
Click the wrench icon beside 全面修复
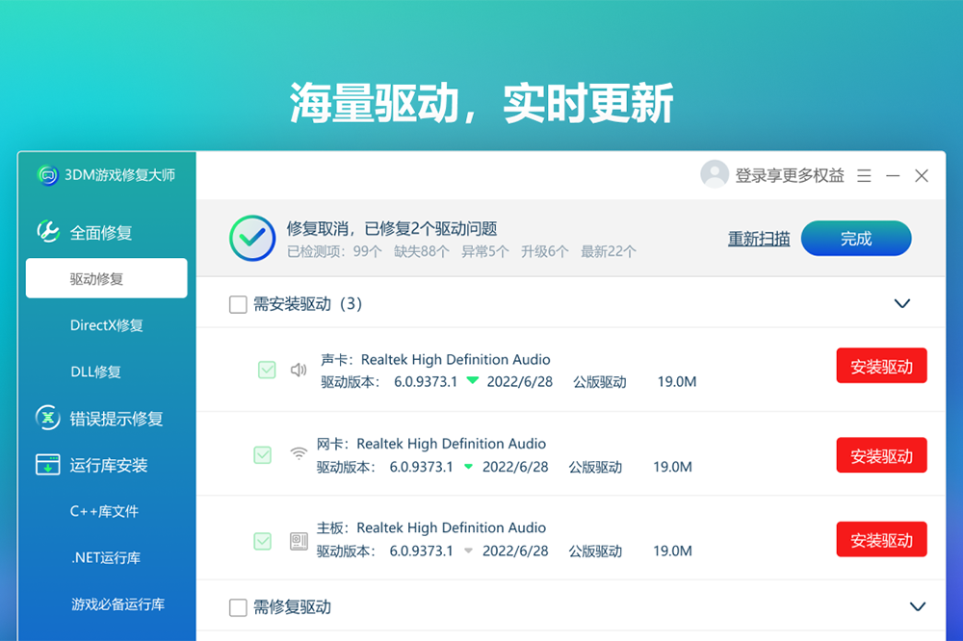click(48, 232)
